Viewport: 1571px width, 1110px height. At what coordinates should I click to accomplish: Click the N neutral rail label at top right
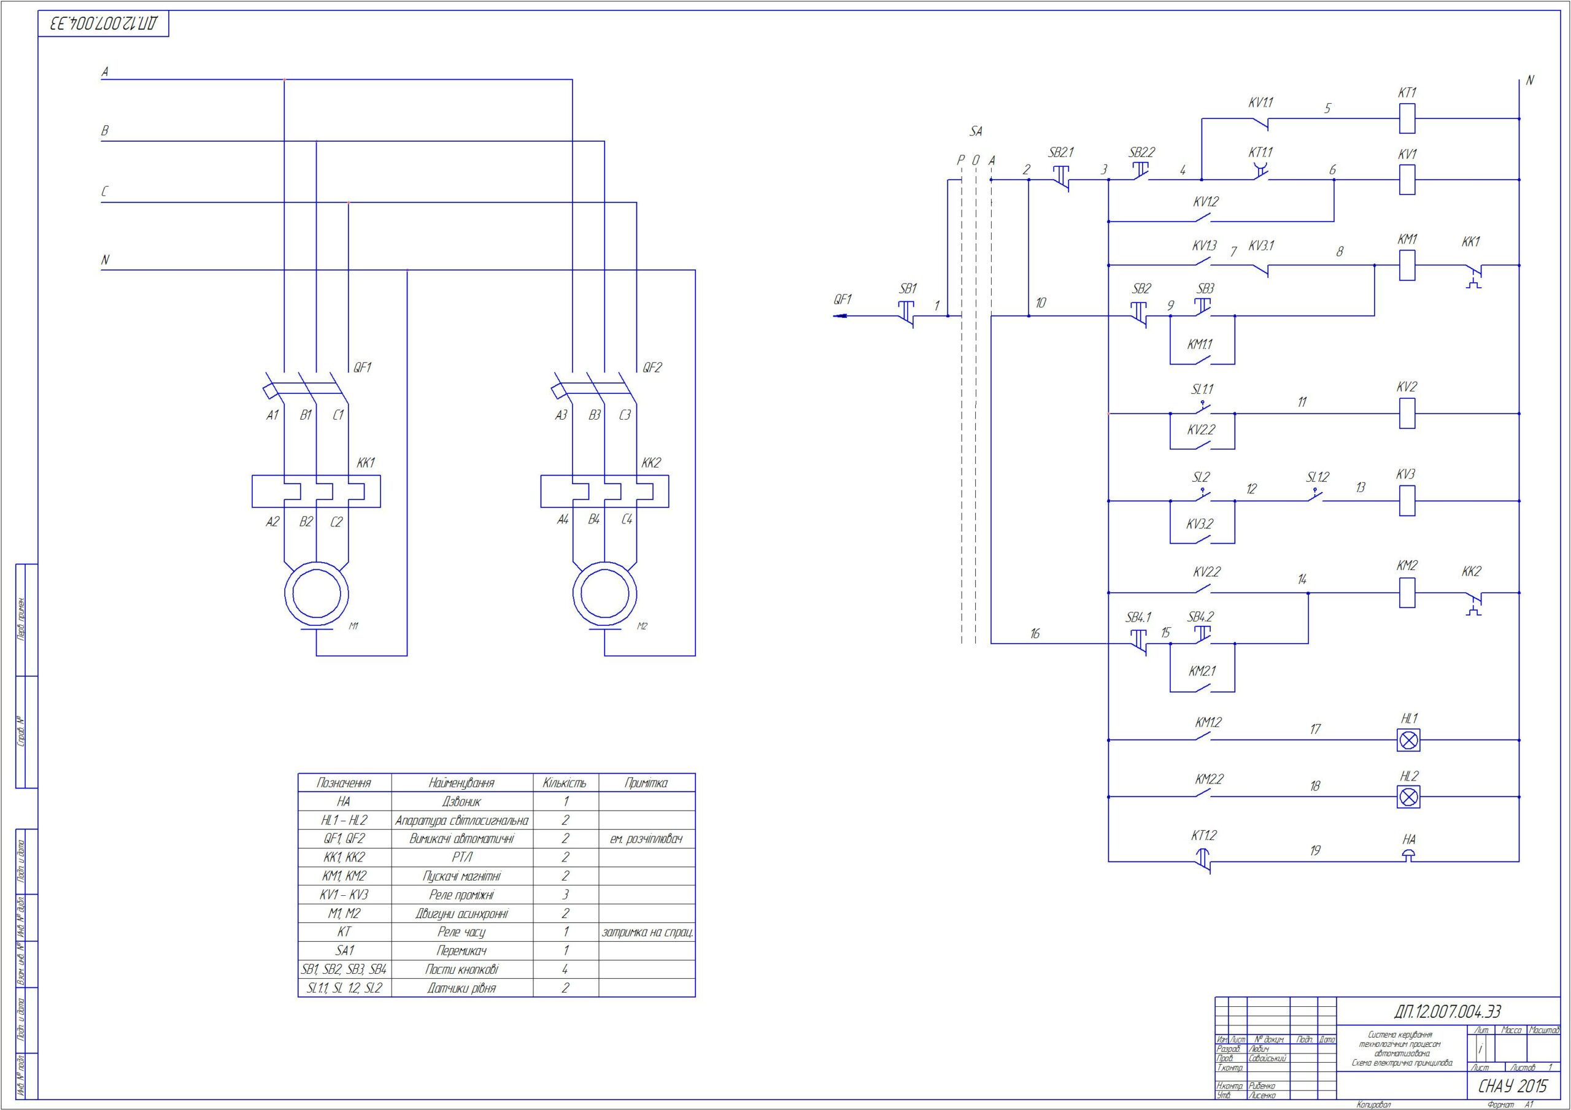[1530, 80]
